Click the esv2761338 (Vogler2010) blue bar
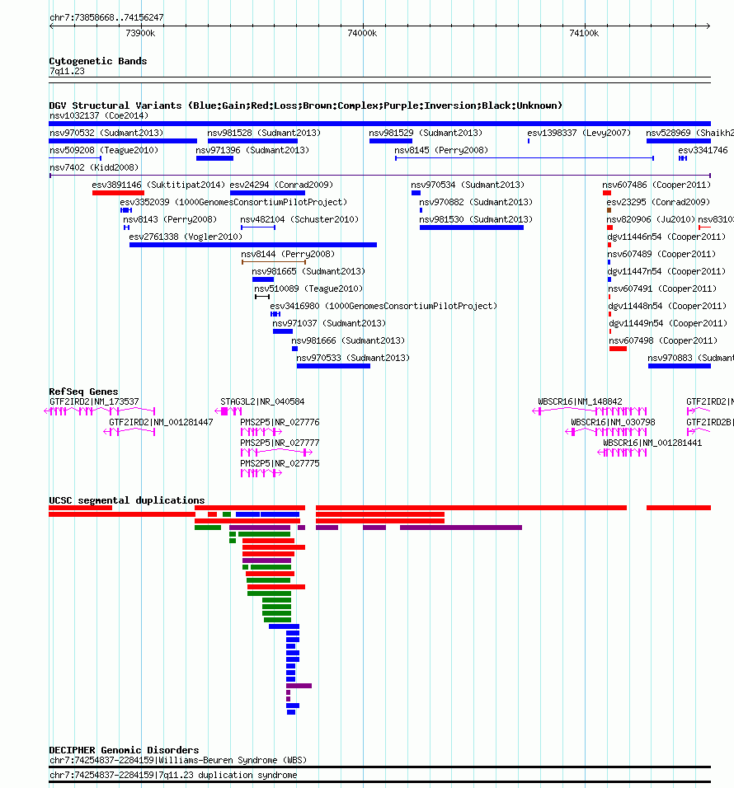The image size is (734, 788). [253, 246]
